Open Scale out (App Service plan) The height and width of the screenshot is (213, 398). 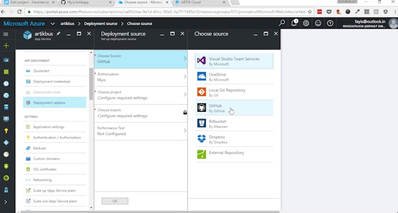pos(54,201)
